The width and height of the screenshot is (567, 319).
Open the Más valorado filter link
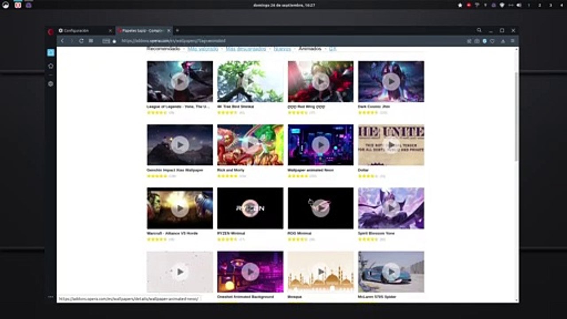coord(203,49)
